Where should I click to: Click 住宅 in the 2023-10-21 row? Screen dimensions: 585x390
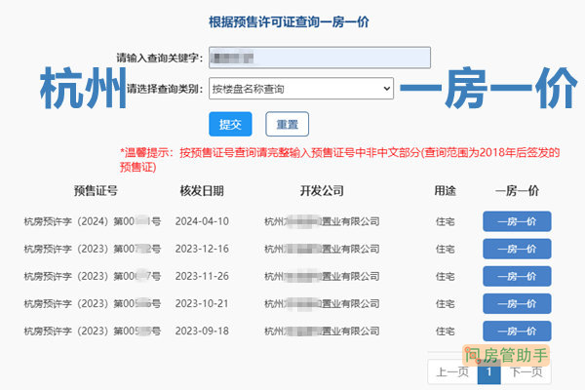tap(446, 304)
